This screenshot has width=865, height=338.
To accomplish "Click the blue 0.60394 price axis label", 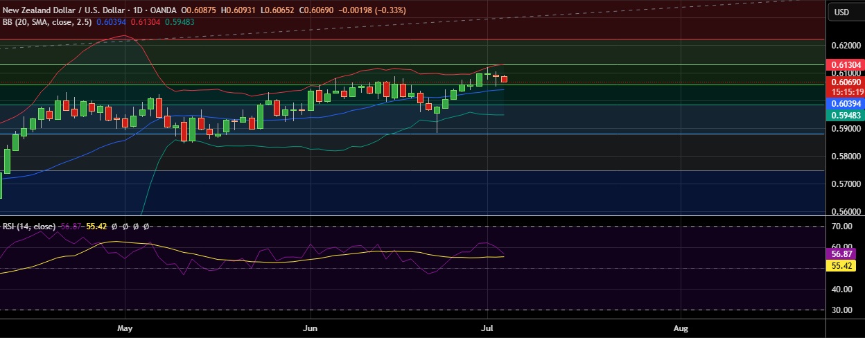I will pos(846,103).
